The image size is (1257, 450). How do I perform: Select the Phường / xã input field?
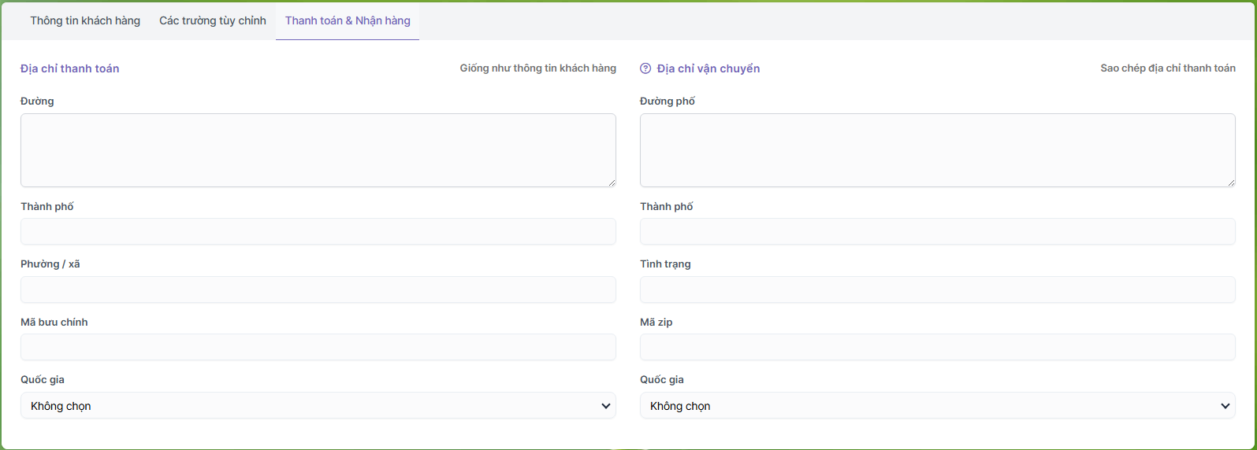(318, 290)
